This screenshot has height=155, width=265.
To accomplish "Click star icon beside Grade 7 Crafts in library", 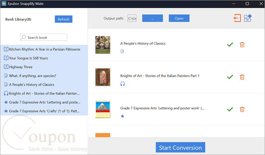I will click(x=6, y=111).
